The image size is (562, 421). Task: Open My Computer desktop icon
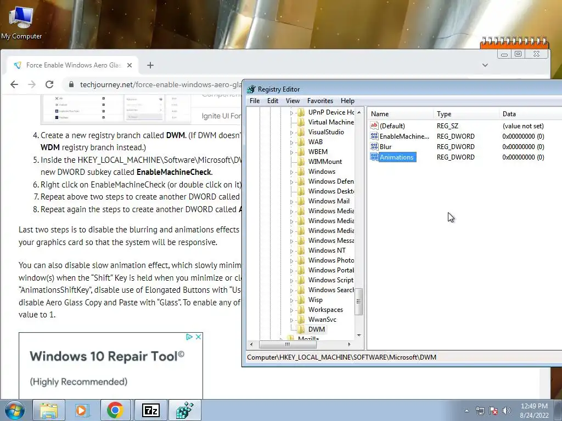click(21, 22)
